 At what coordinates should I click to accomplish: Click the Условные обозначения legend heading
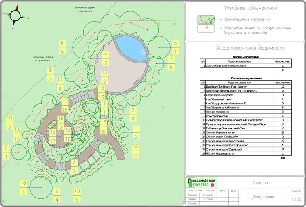tap(251, 8)
